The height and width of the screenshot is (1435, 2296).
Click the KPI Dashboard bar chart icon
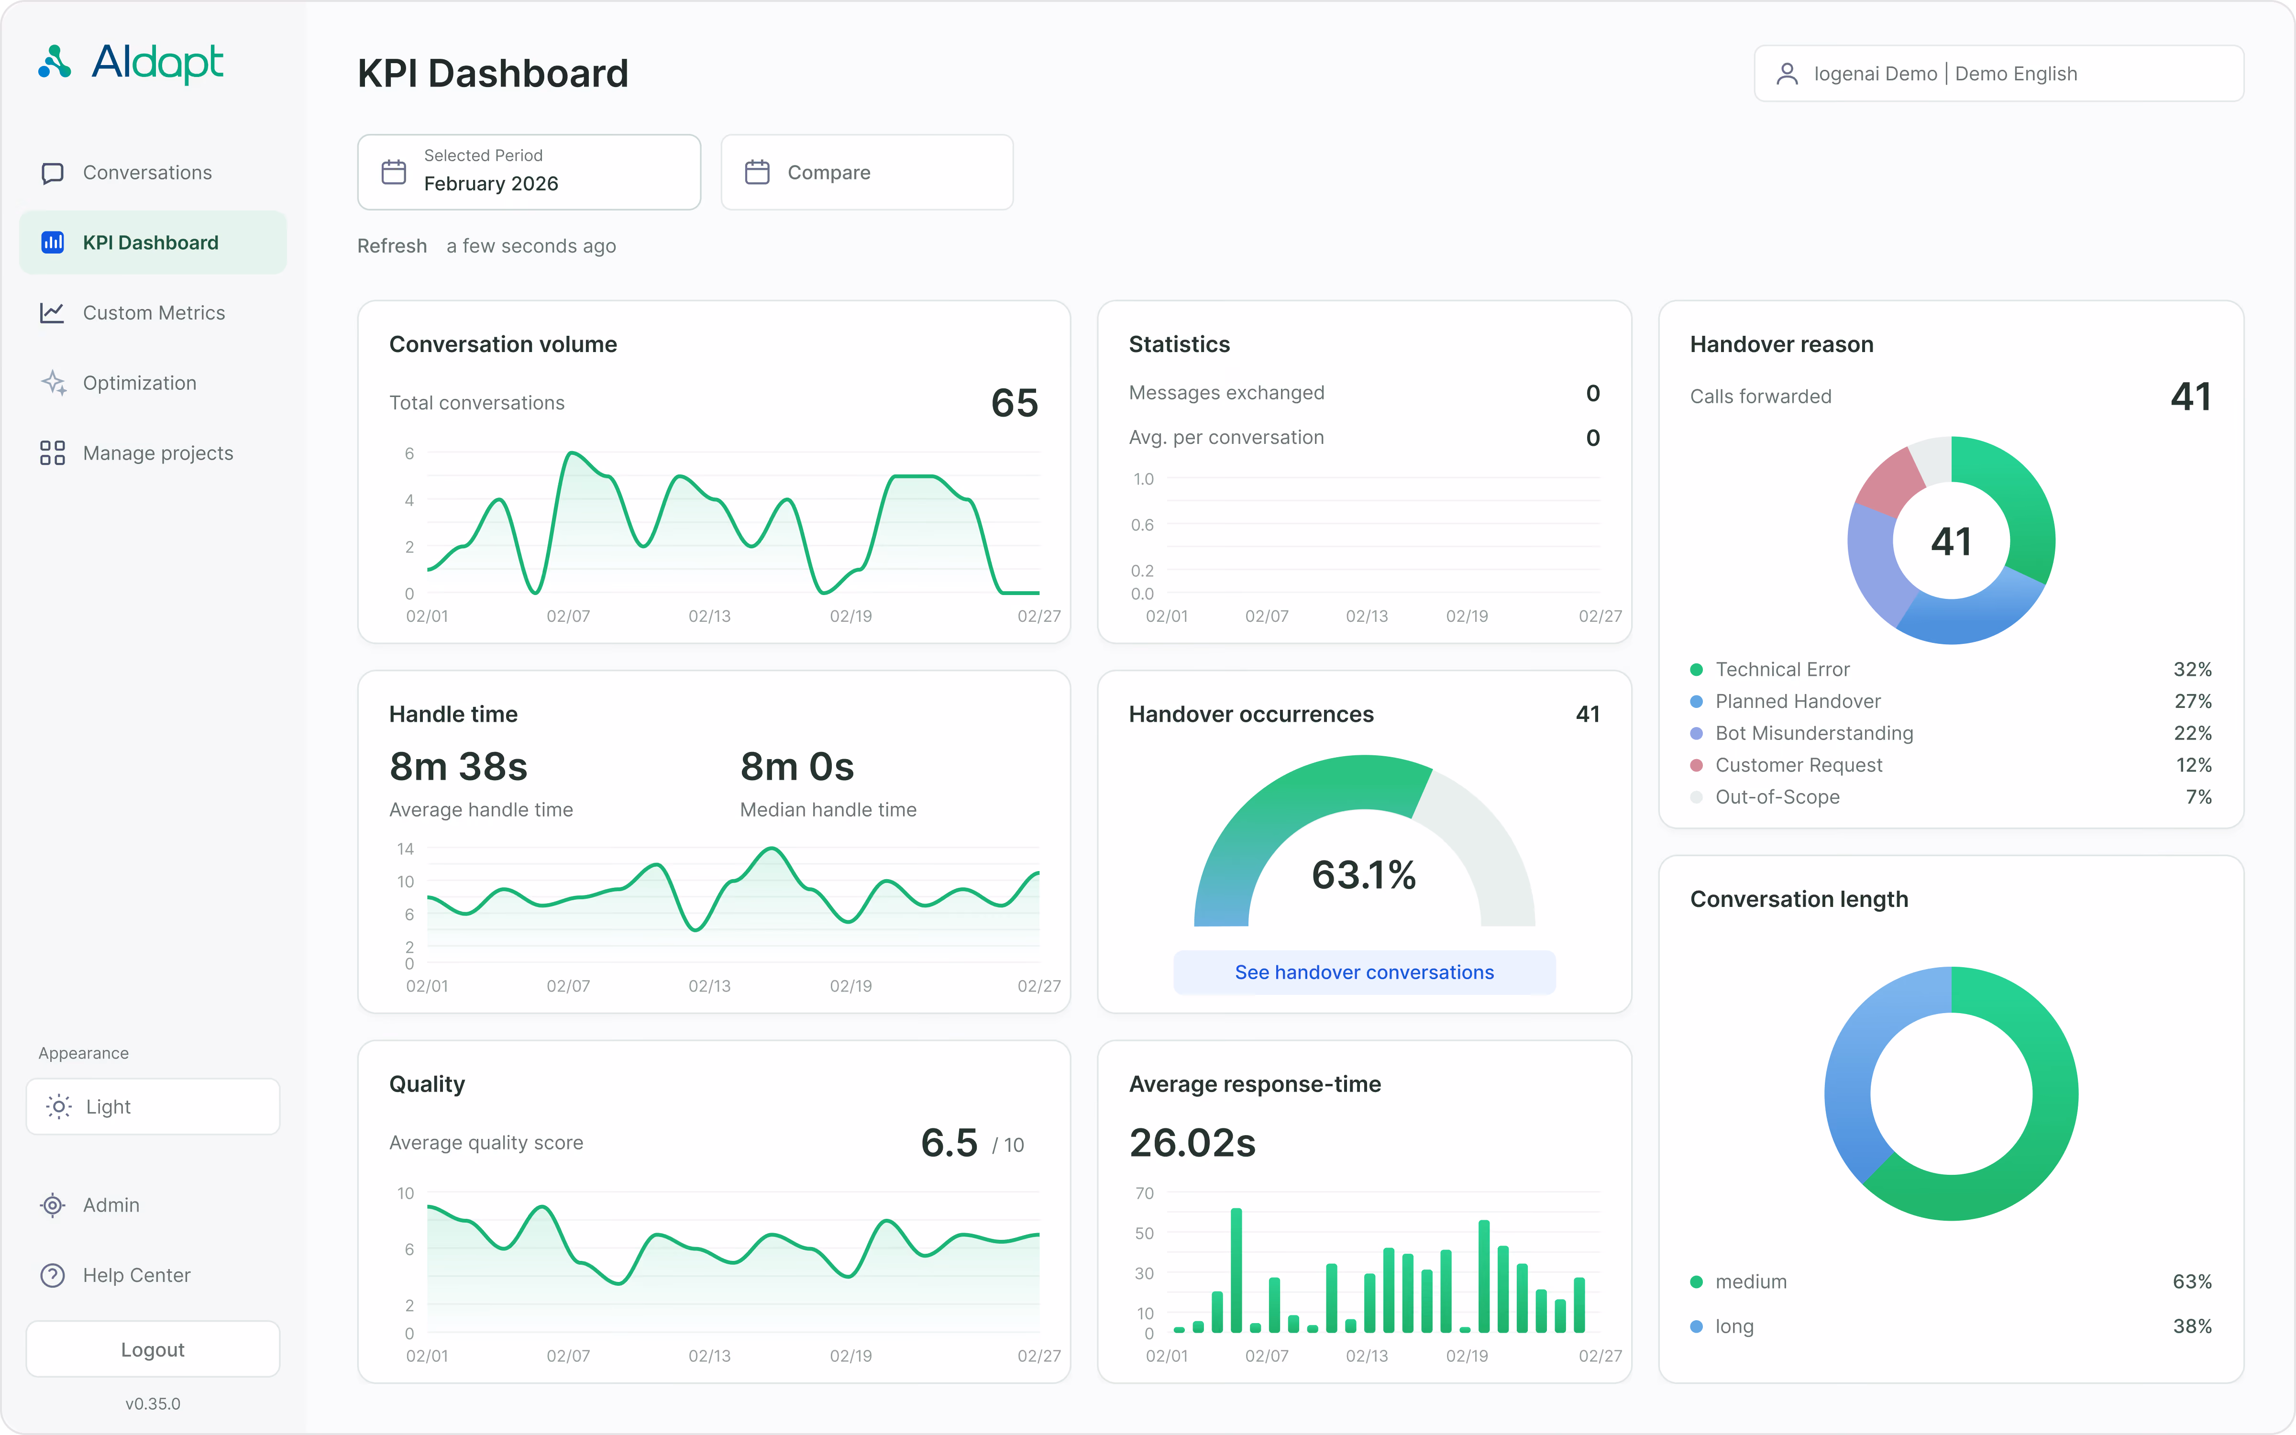click(52, 243)
